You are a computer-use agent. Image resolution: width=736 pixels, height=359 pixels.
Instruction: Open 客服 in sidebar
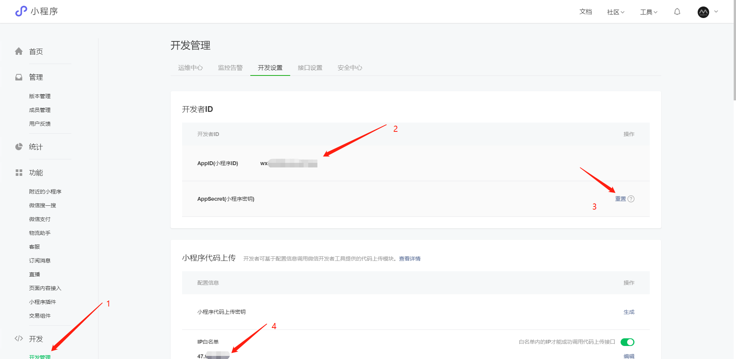[34, 247]
